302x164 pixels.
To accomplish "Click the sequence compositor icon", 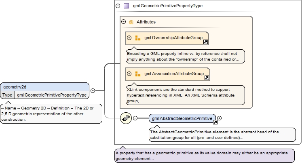I will click(126, 118).
